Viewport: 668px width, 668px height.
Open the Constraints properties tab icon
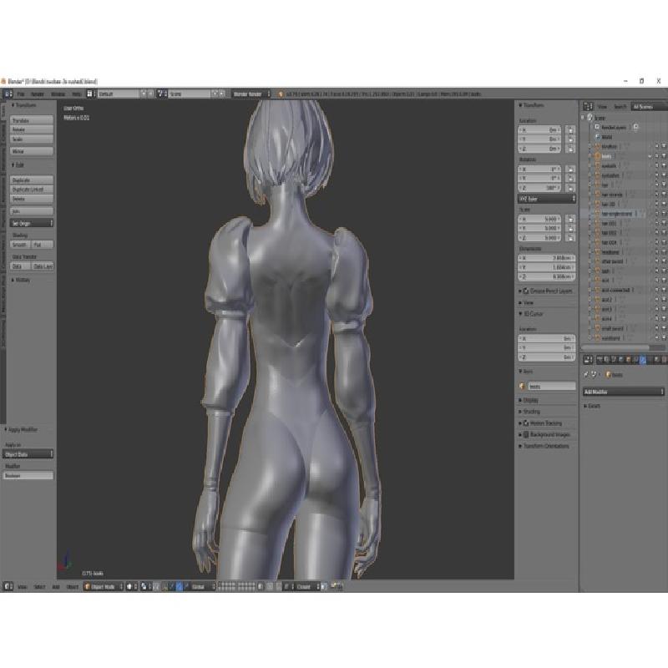[635, 360]
